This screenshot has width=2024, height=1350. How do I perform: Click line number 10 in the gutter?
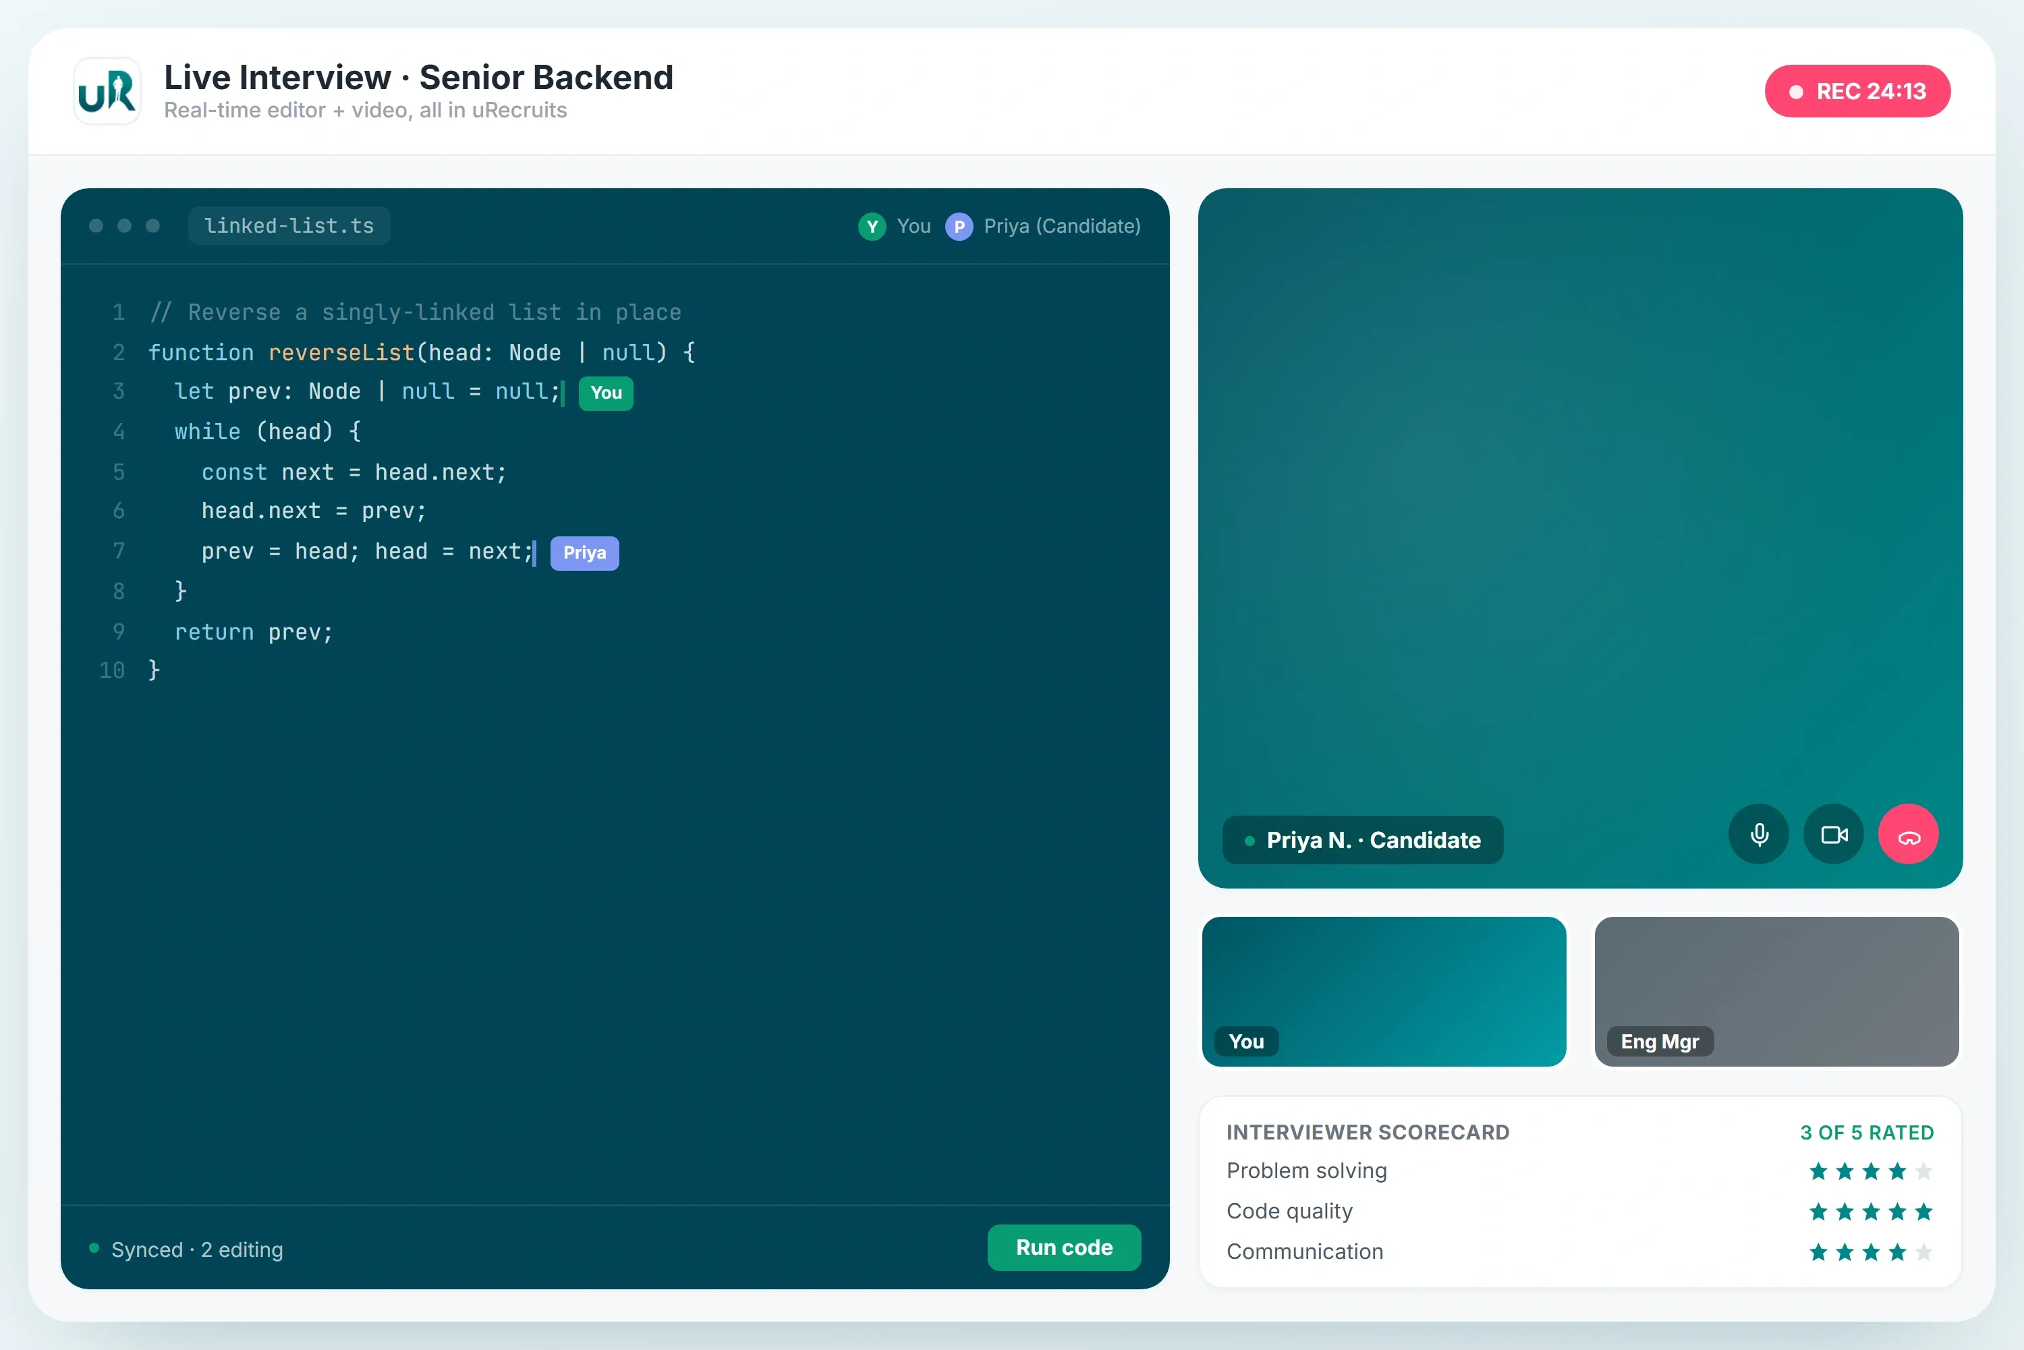click(x=112, y=671)
